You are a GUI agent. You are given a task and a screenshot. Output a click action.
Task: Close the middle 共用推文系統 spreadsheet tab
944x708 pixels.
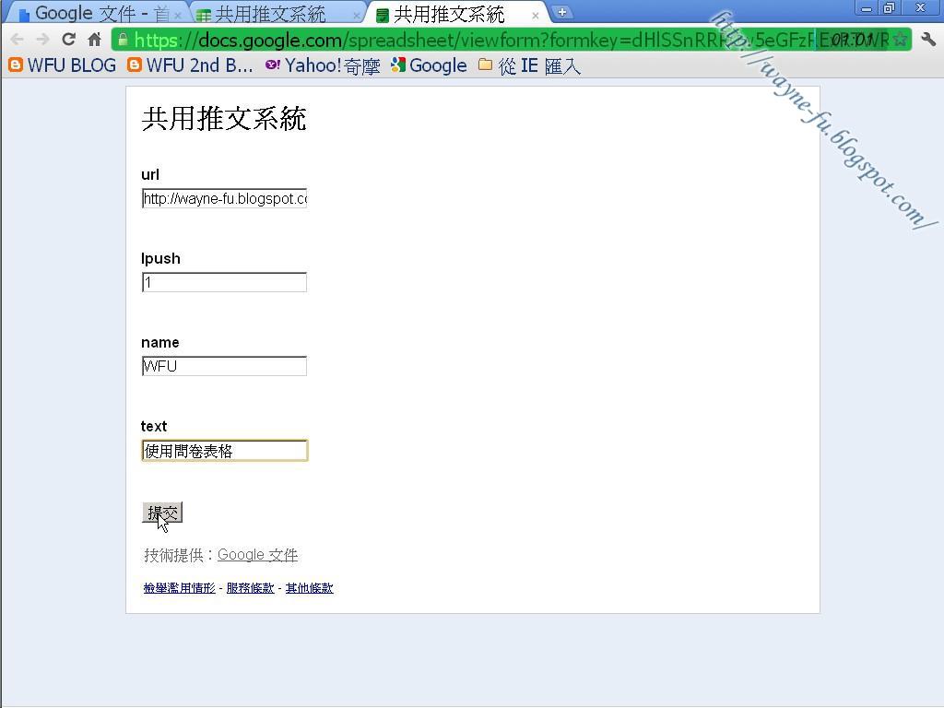357,16
